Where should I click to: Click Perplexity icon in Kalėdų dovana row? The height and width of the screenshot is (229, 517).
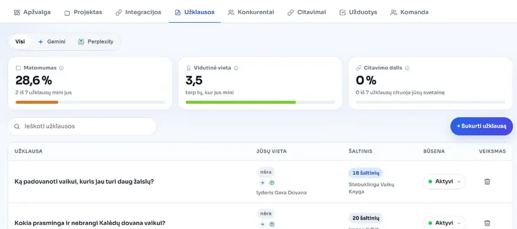[x=272, y=224]
